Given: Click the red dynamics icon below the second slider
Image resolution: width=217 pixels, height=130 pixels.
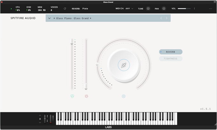Looking at the screenshot, I should 86,96.
